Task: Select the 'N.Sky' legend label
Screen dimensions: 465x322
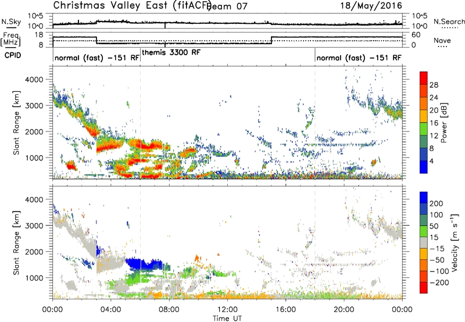Action: coord(11,22)
